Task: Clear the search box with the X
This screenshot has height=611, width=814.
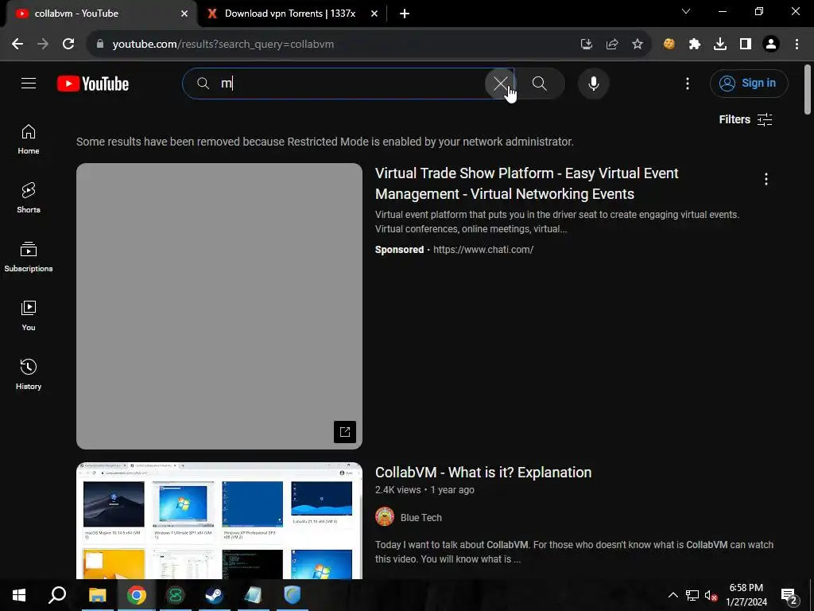Action: click(x=501, y=83)
